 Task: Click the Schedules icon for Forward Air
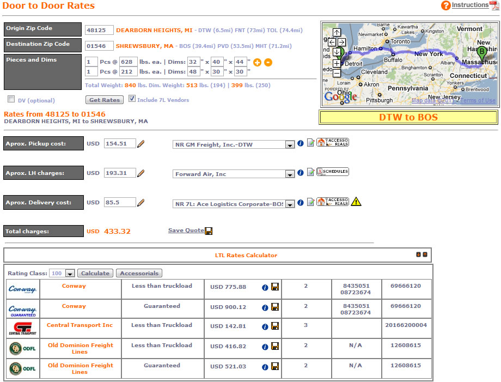click(333, 172)
